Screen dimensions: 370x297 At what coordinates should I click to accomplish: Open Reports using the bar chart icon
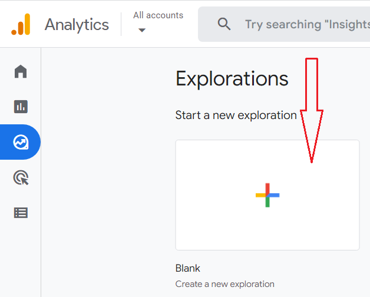21,107
